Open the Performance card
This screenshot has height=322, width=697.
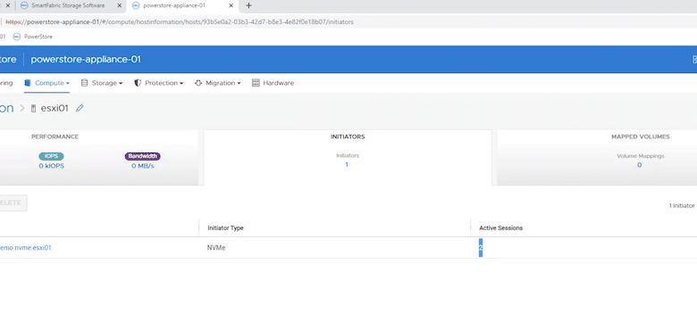tap(98, 158)
